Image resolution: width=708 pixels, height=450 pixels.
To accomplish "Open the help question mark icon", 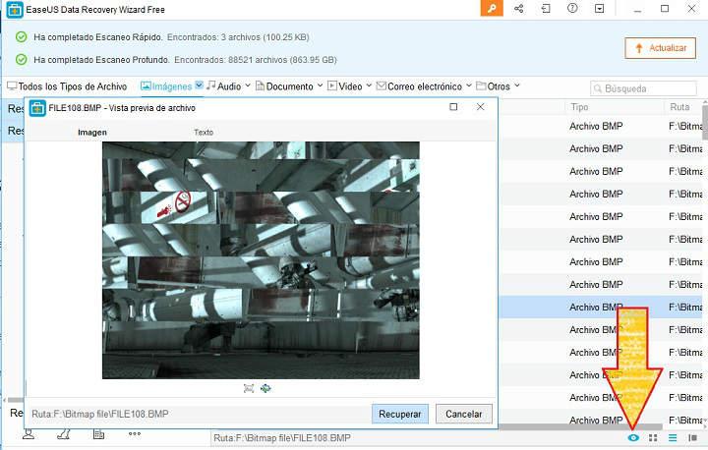I will (x=572, y=9).
